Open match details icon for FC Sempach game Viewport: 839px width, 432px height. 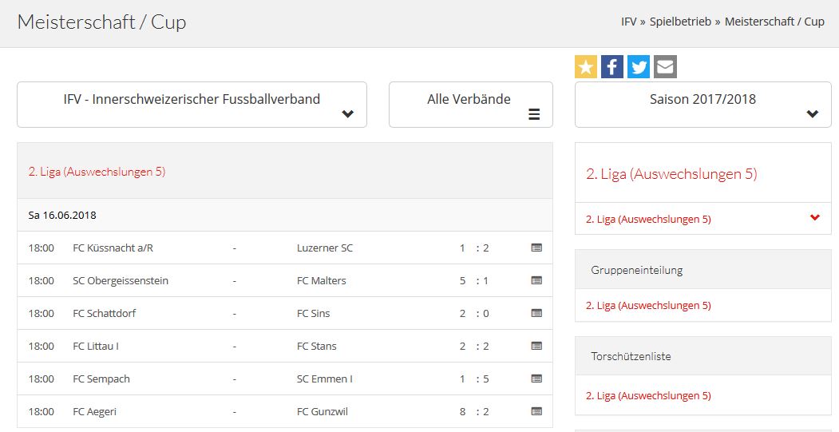[x=536, y=378]
